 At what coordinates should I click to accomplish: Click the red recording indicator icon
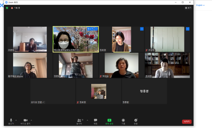click(x=12, y=8)
